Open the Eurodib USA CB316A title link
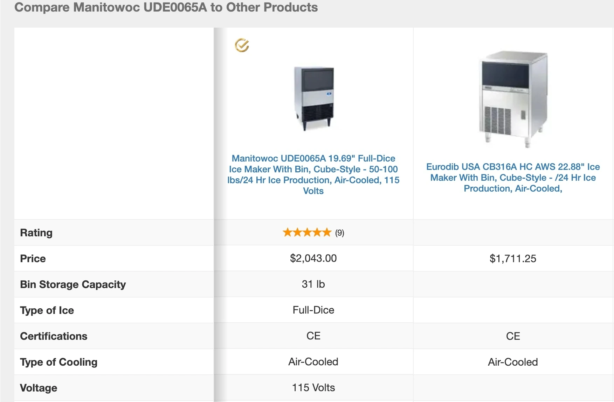614x402 pixels. pyautogui.click(x=513, y=178)
